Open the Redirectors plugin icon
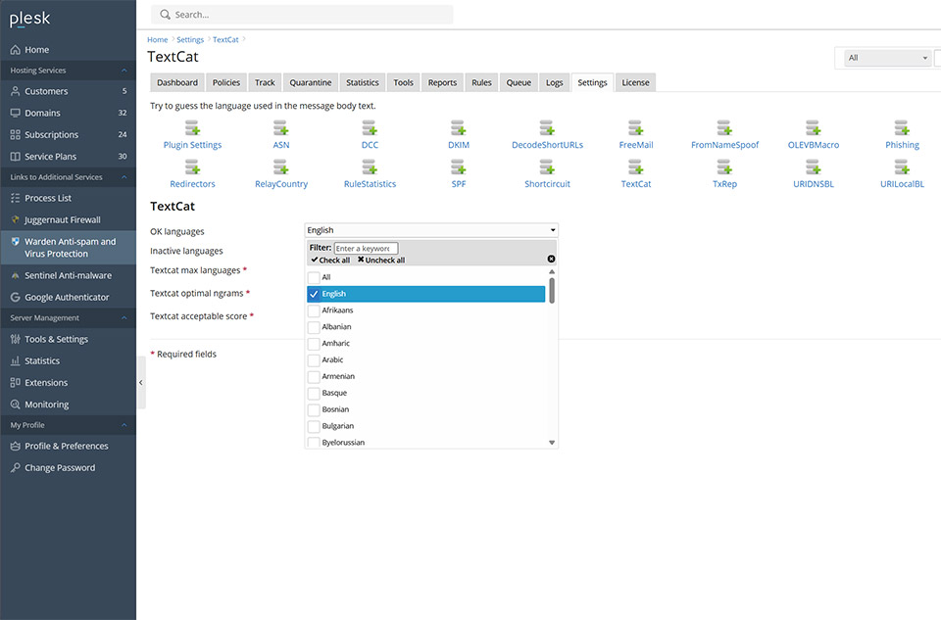The image size is (941, 620). coord(192,167)
